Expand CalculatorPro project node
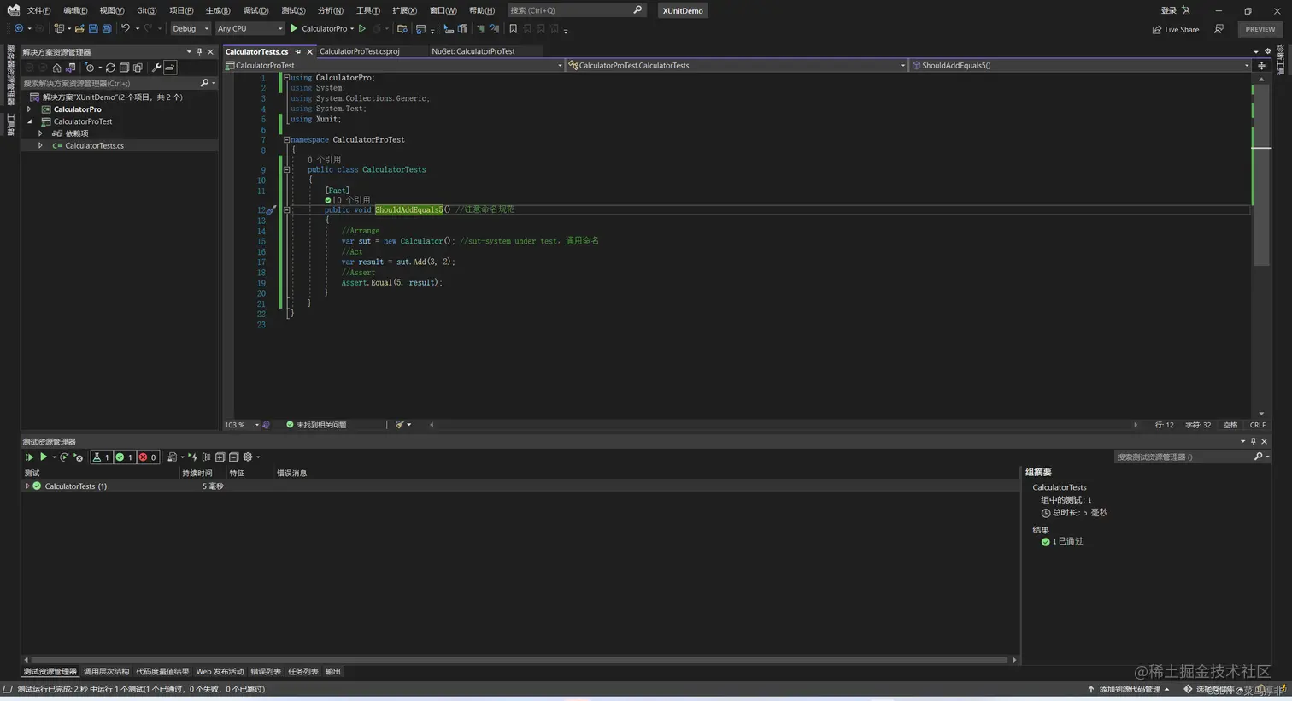Viewport: 1292px width, 701px height. [29, 109]
